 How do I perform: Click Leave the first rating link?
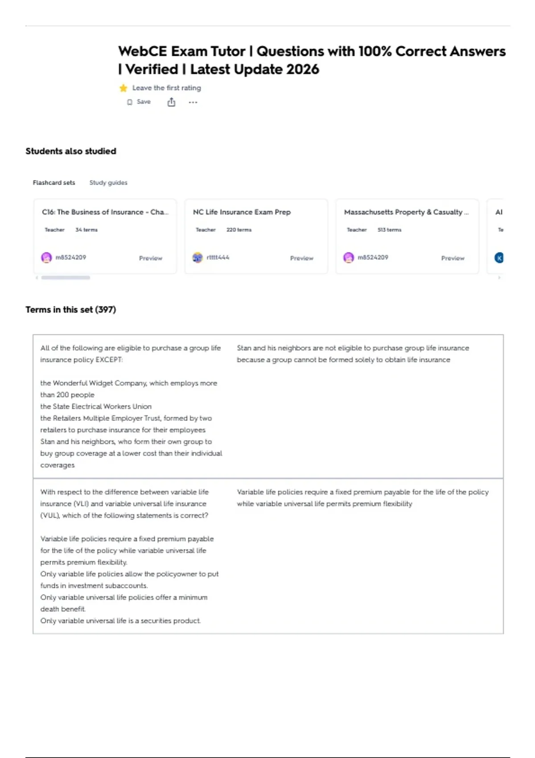tap(167, 88)
